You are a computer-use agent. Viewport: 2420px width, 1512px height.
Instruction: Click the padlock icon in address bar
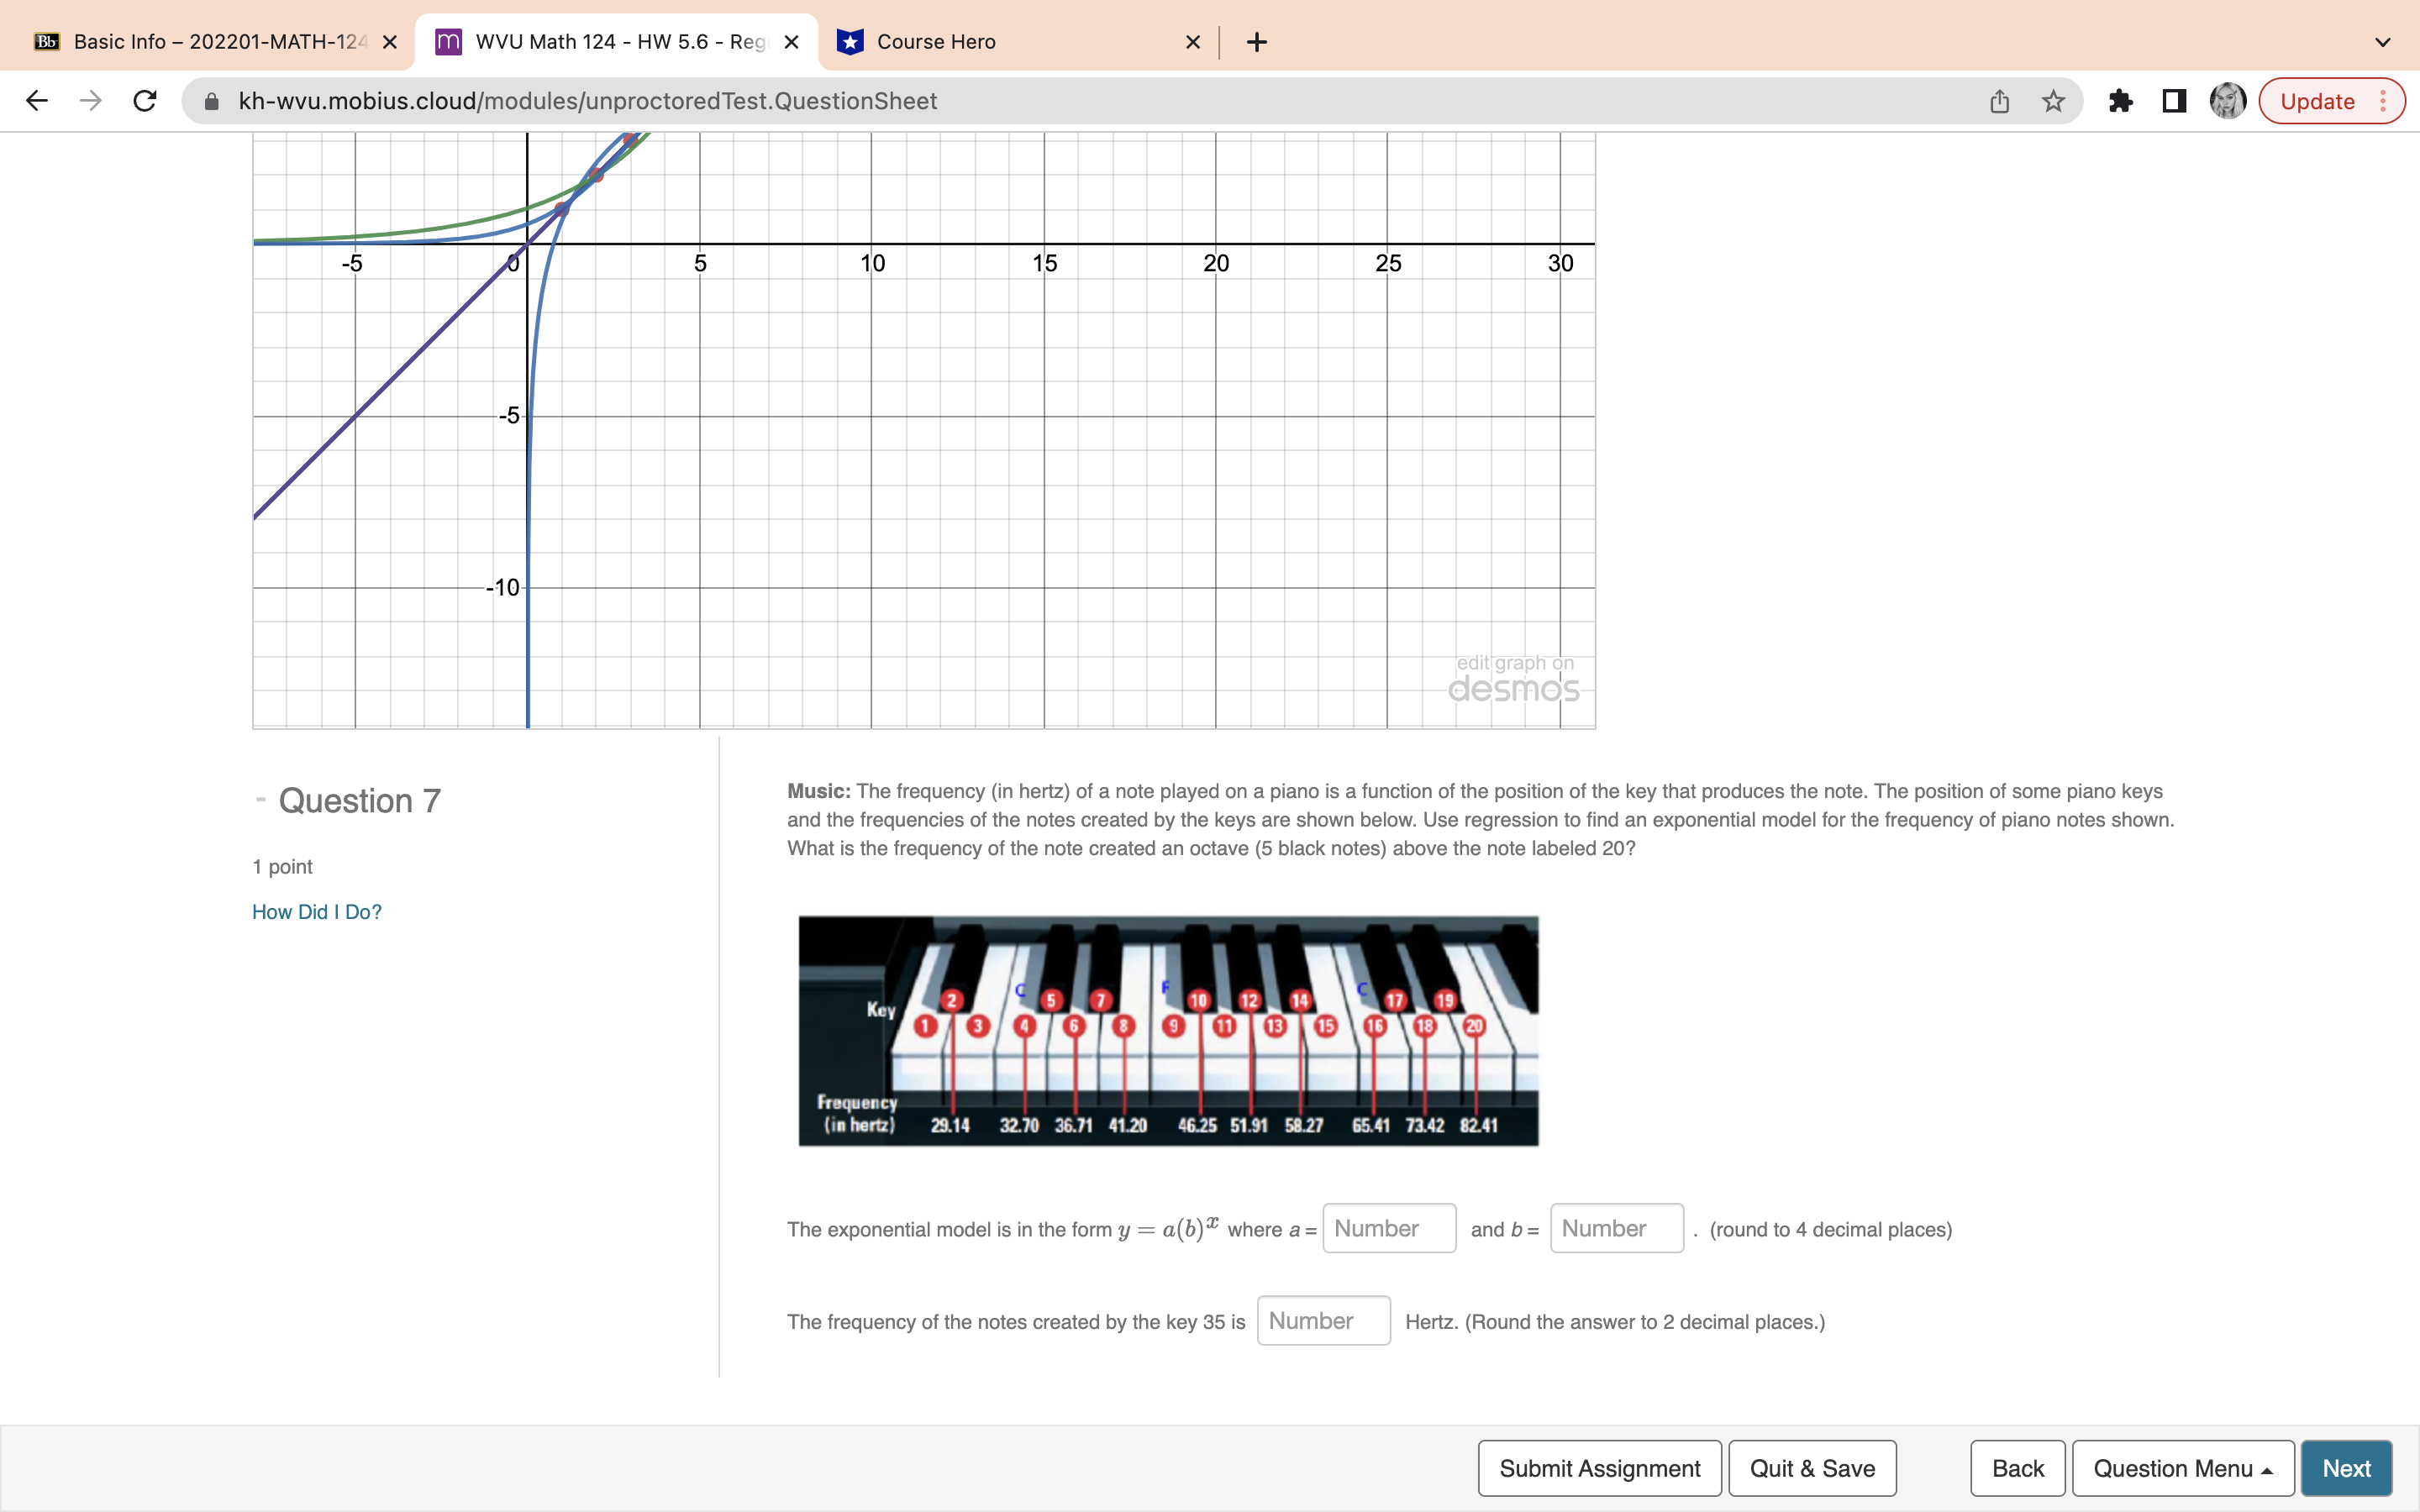click(x=211, y=100)
